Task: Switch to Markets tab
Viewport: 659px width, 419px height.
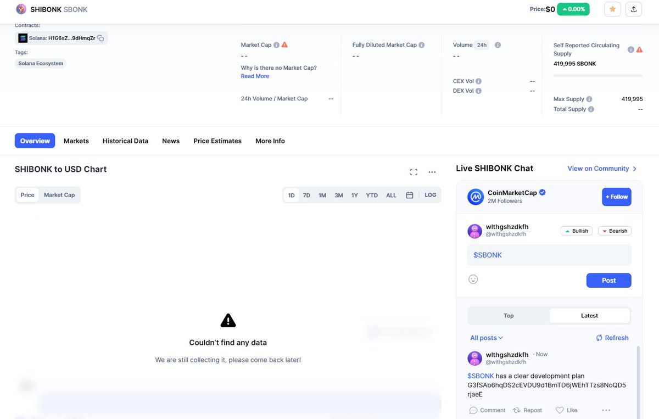Action: [76, 141]
